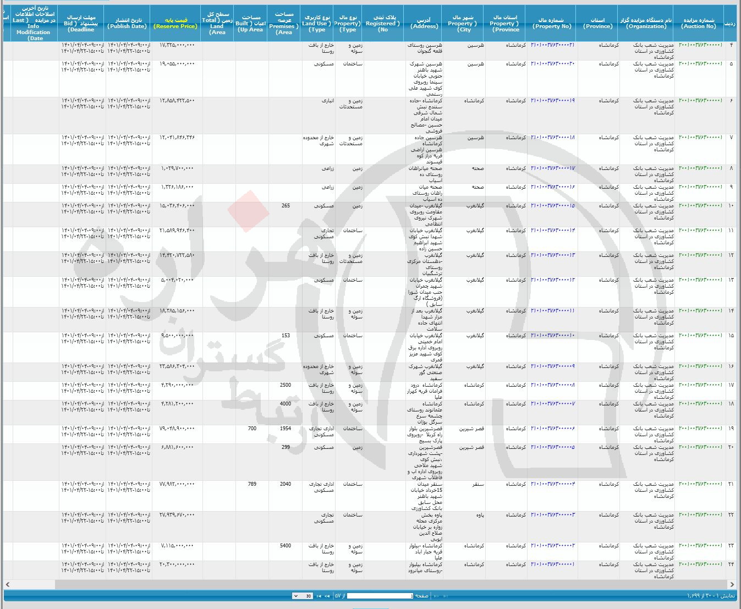Click the Auction No column header
The image size is (741, 609).
(699, 23)
